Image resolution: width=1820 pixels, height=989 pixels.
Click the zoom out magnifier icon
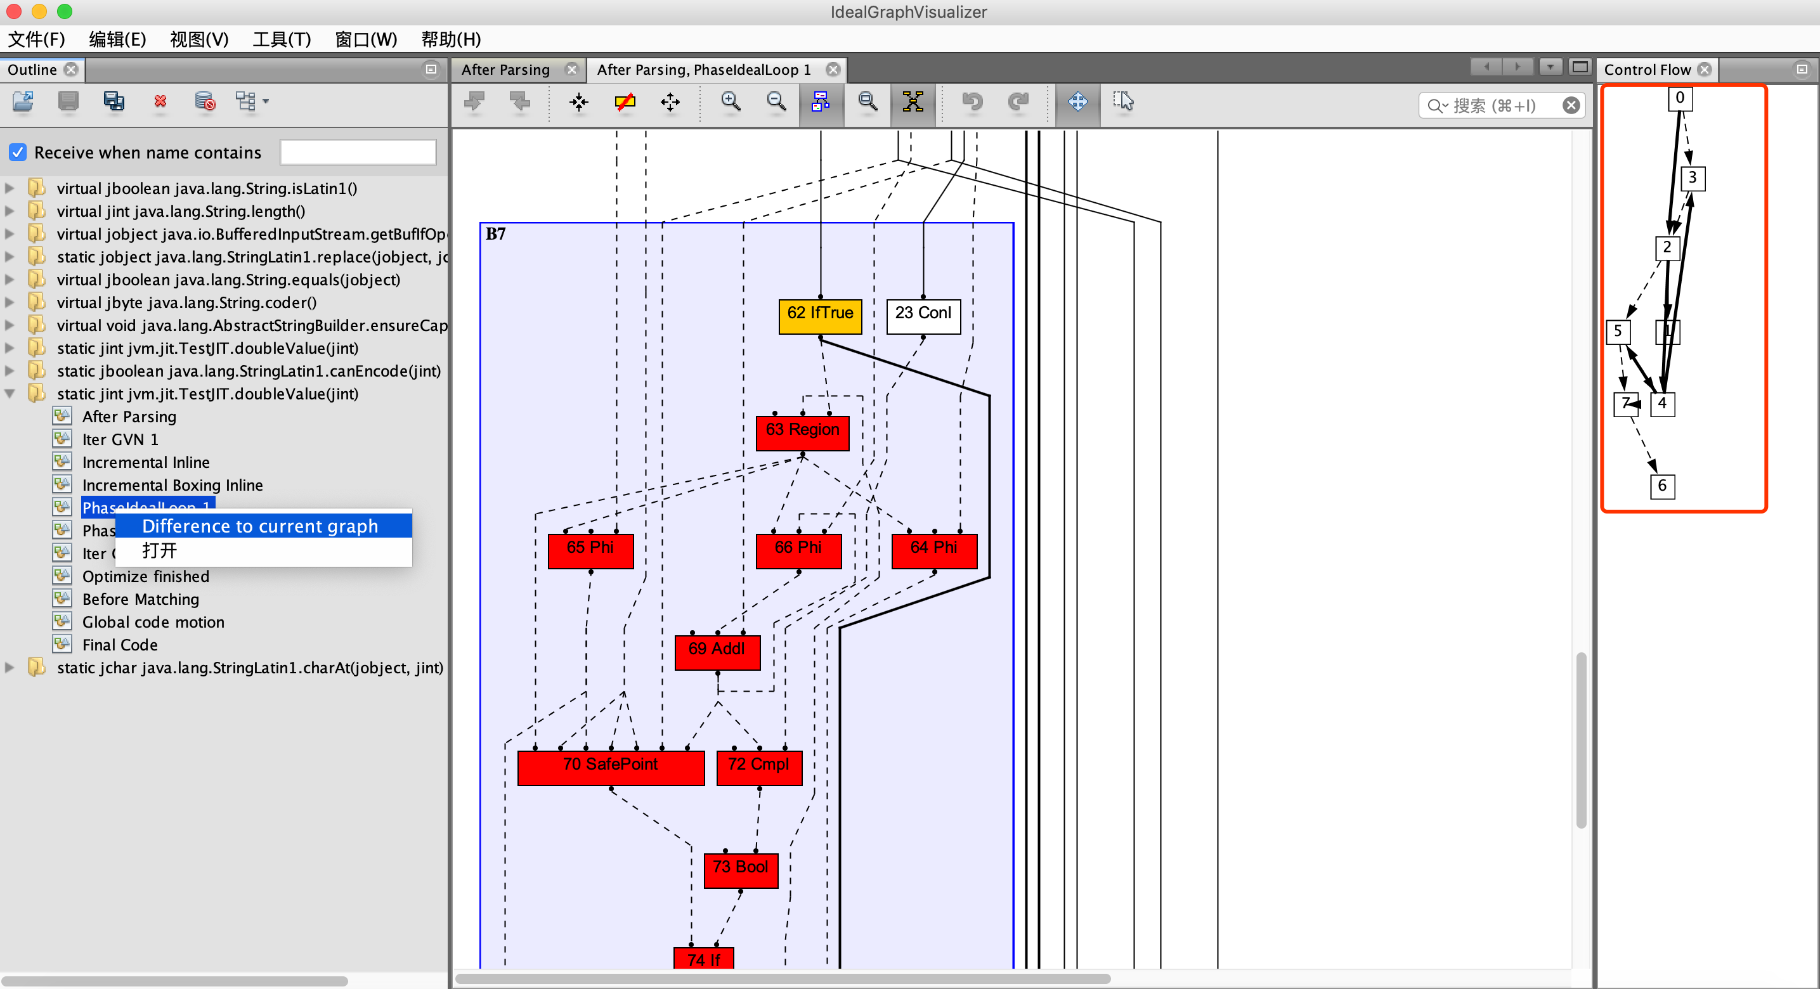(x=776, y=101)
